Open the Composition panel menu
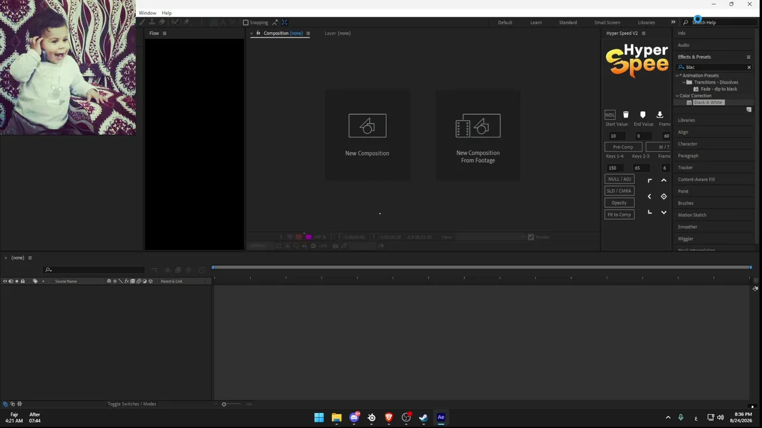The width and height of the screenshot is (762, 428). 308,33
